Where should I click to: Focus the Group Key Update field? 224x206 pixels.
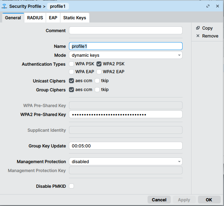(x=125, y=146)
